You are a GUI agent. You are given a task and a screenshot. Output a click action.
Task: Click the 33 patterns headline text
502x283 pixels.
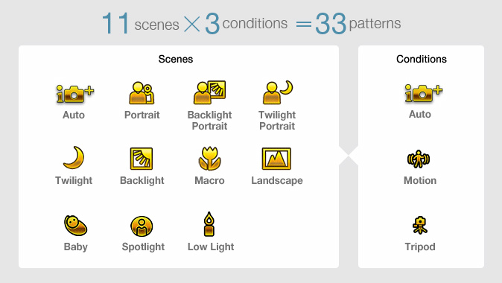(x=358, y=23)
